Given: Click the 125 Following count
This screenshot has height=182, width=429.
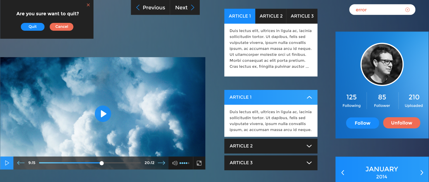Looking at the screenshot, I should click(x=351, y=101).
